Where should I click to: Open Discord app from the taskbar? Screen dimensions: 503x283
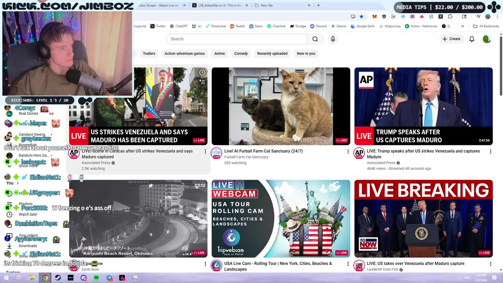pyautogui.click(x=84, y=278)
